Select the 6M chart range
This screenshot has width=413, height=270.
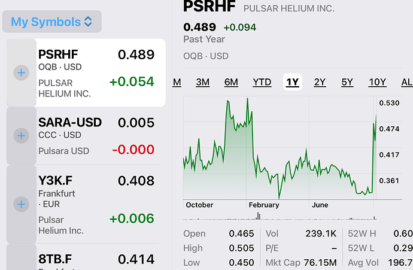(231, 82)
